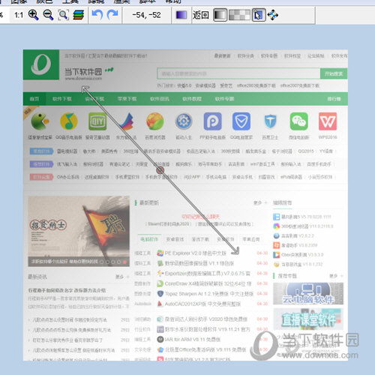Screen dimensions: 375x375
Task: Click the QQ电脑管家 blue shield icon
Action: coord(241,121)
